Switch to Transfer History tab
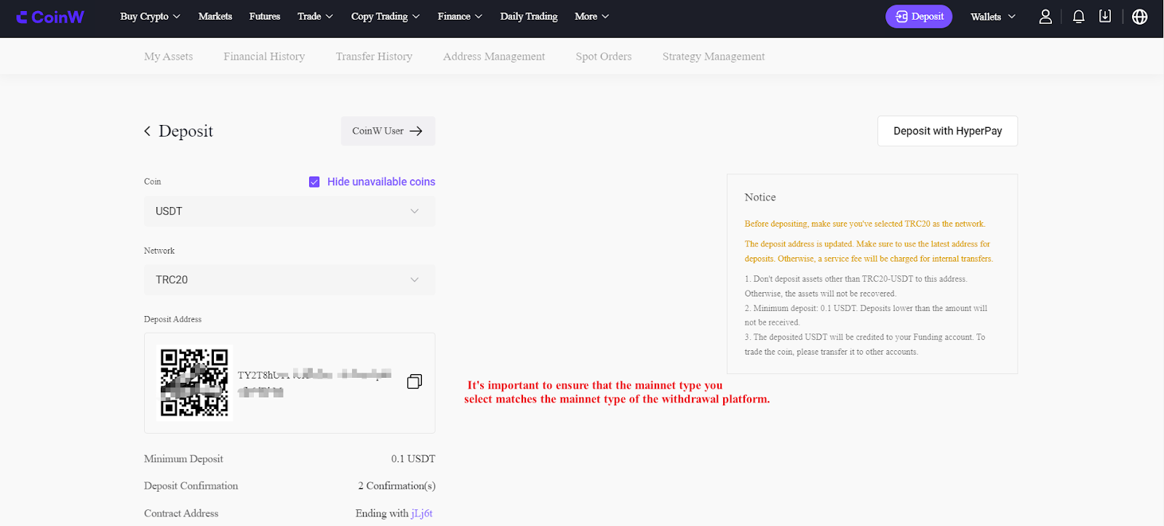1164x526 pixels. point(374,57)
